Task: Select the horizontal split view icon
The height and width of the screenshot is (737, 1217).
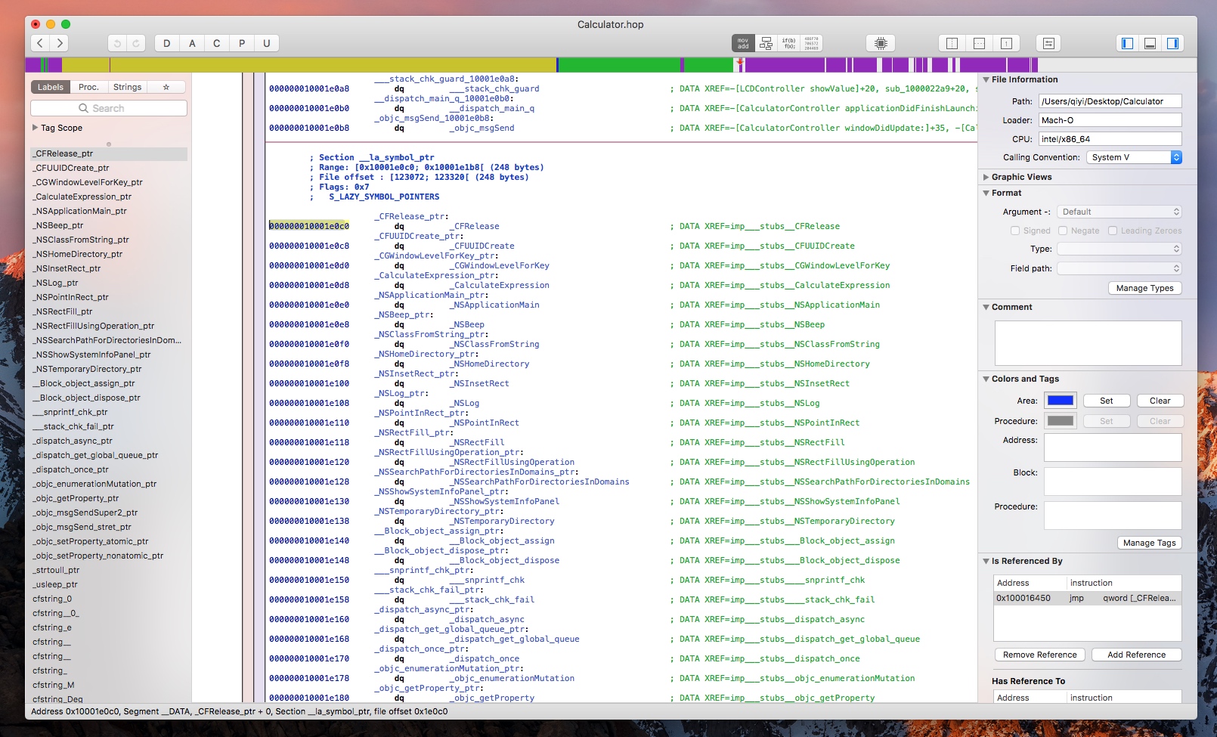Action: pos(980,43)
